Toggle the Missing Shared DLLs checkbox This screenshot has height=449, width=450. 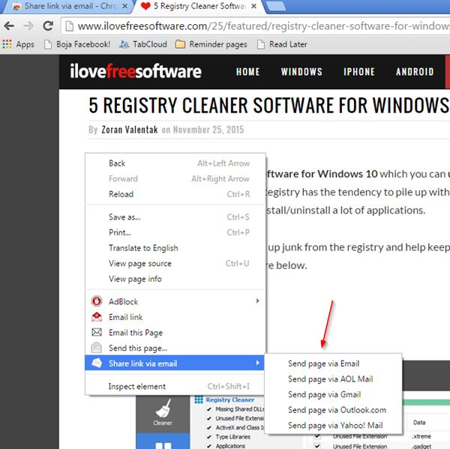pos(209,409)
